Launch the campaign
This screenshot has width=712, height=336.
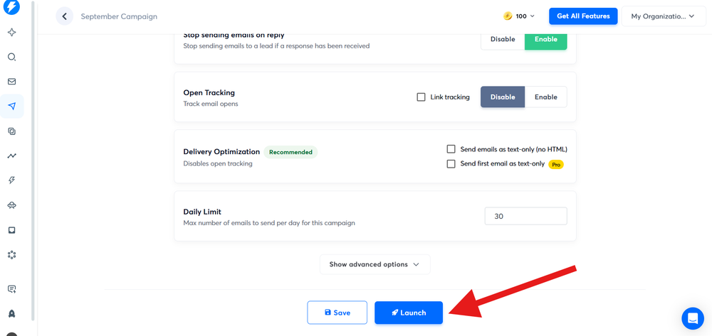[409, 313]
